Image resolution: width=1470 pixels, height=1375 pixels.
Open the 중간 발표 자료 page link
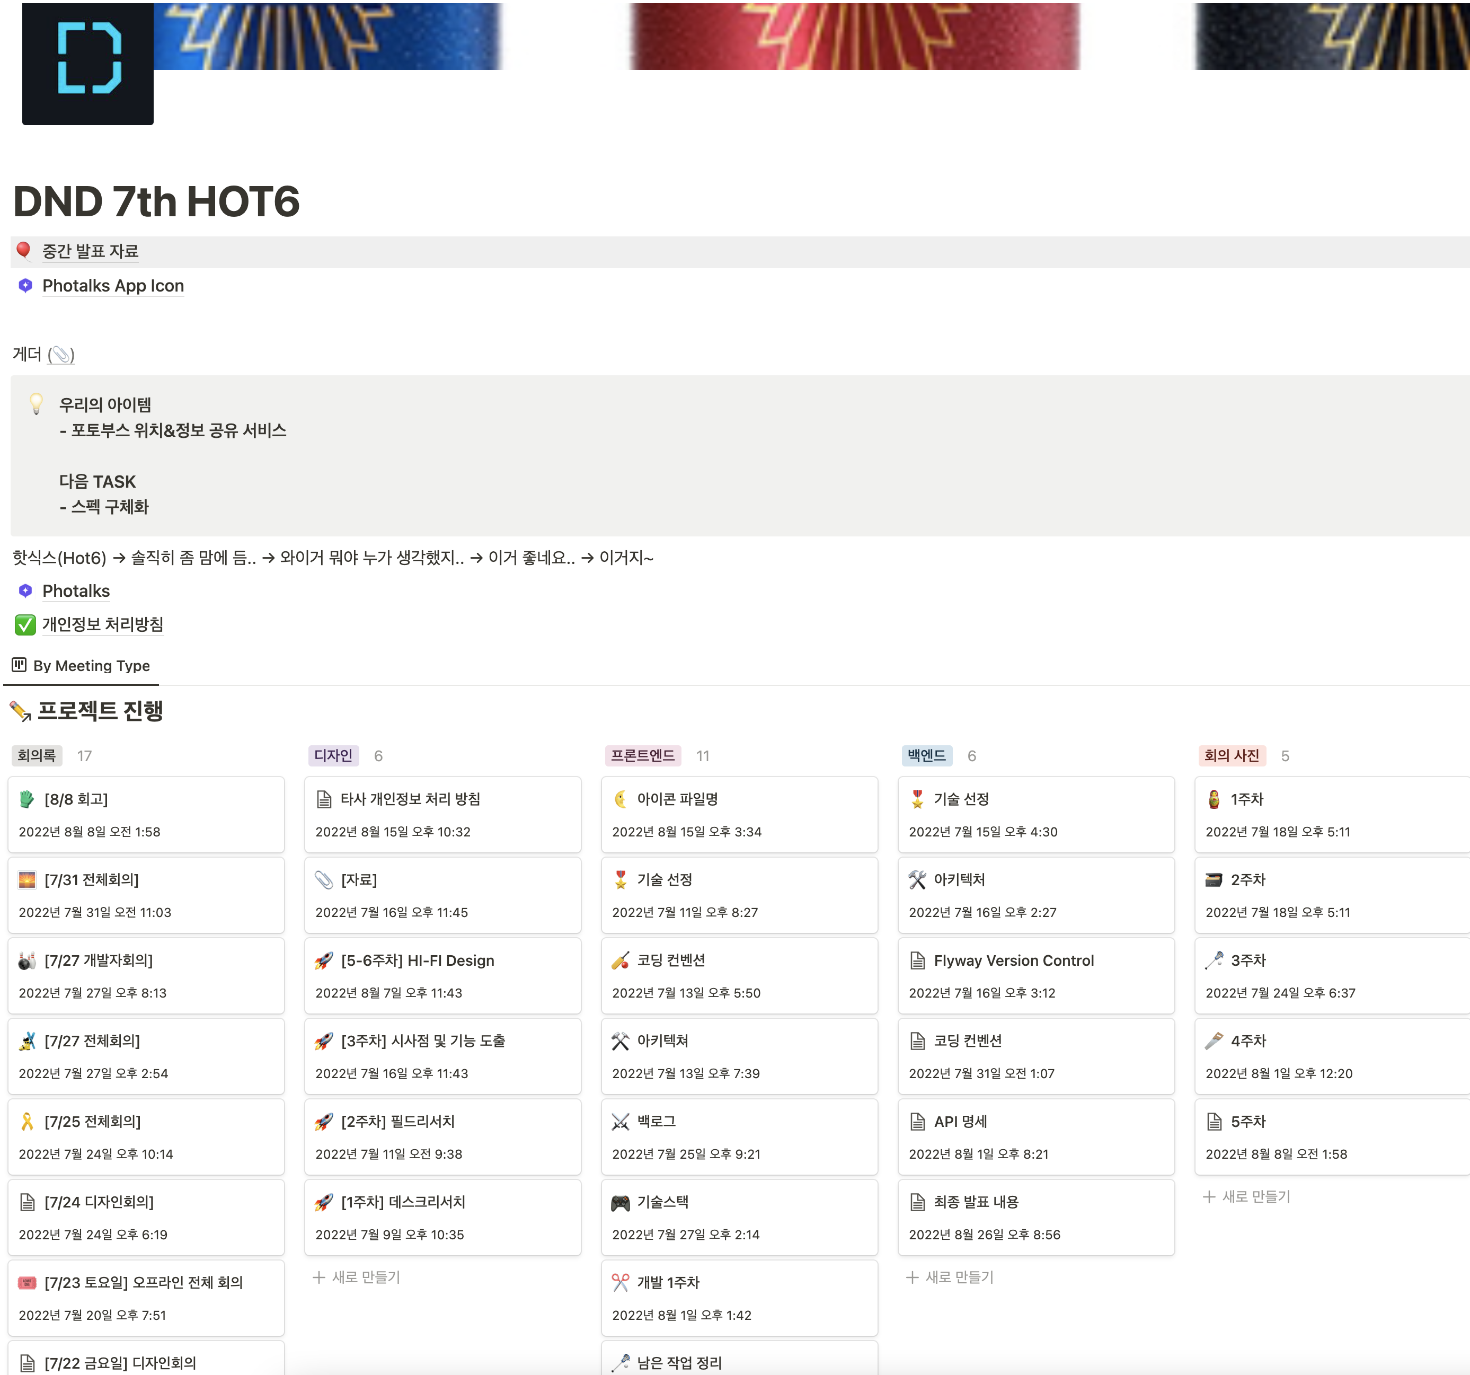pyautogui.click(x=90, y=251)
